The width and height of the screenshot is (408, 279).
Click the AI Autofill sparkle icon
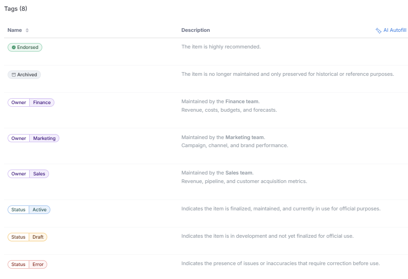point(378,31)
